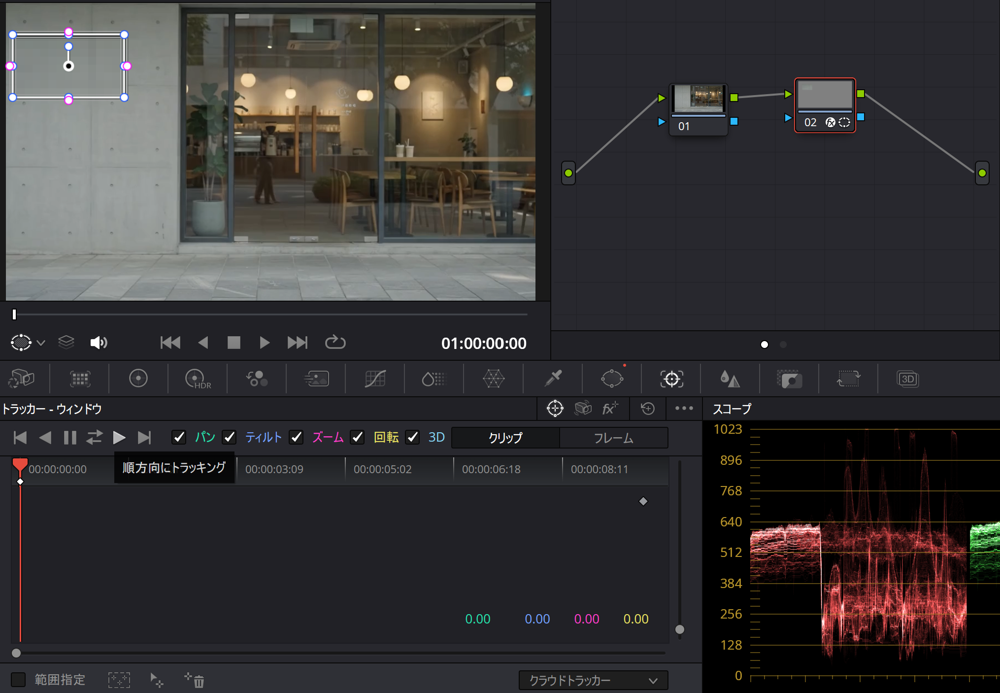Switch tracker to Window mode icon
The width and height of the screenshot is (1000, 693).
coord(555,409)
